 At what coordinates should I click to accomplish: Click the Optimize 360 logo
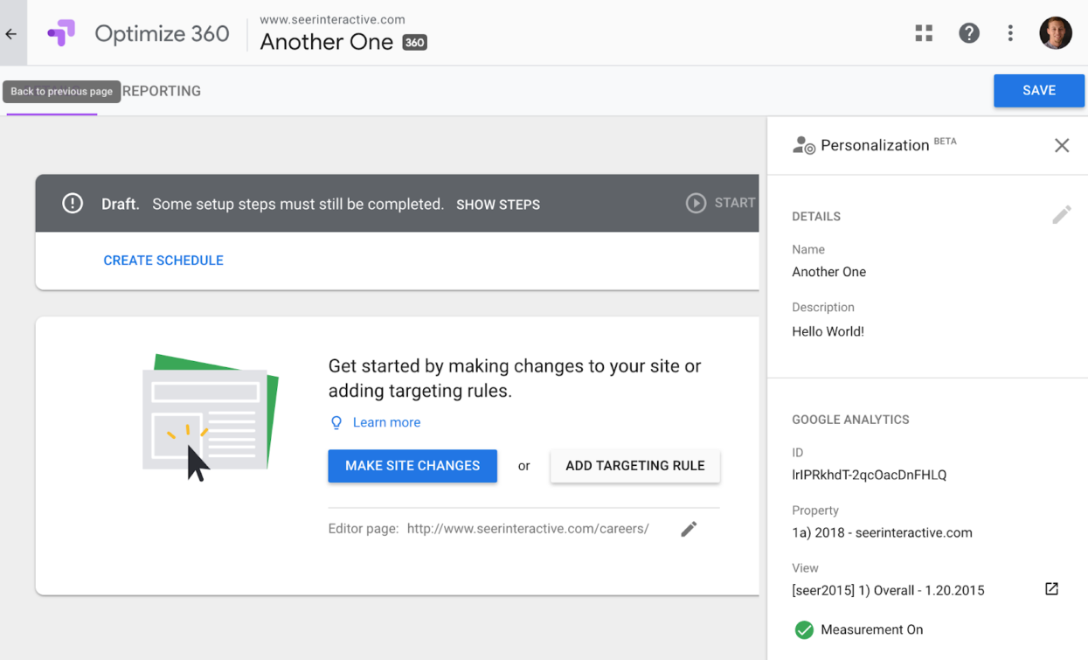(x=61, y=33)
